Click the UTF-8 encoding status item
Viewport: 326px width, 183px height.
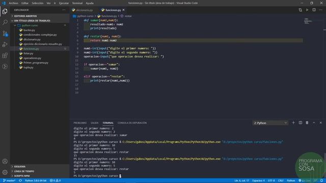pyautogui.click(x=271, y=181)
